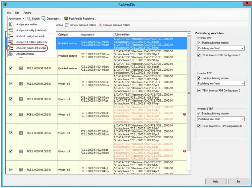
Task: Open PackAndGo Publishing via its box icon
Action: coord(66,19)
